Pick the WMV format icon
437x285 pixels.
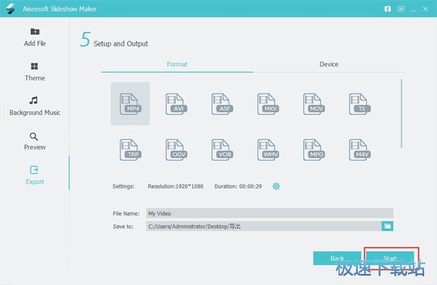[268, 149]
